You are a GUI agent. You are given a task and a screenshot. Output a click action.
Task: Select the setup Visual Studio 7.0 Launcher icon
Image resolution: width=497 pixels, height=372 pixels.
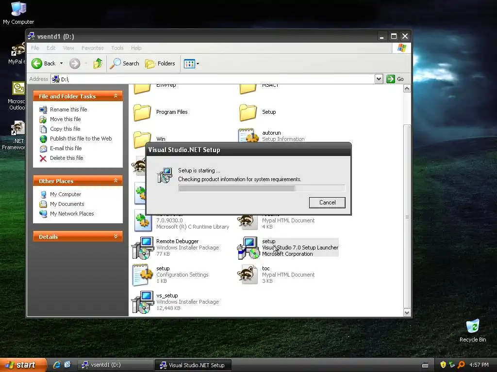(x=248, y=248)
